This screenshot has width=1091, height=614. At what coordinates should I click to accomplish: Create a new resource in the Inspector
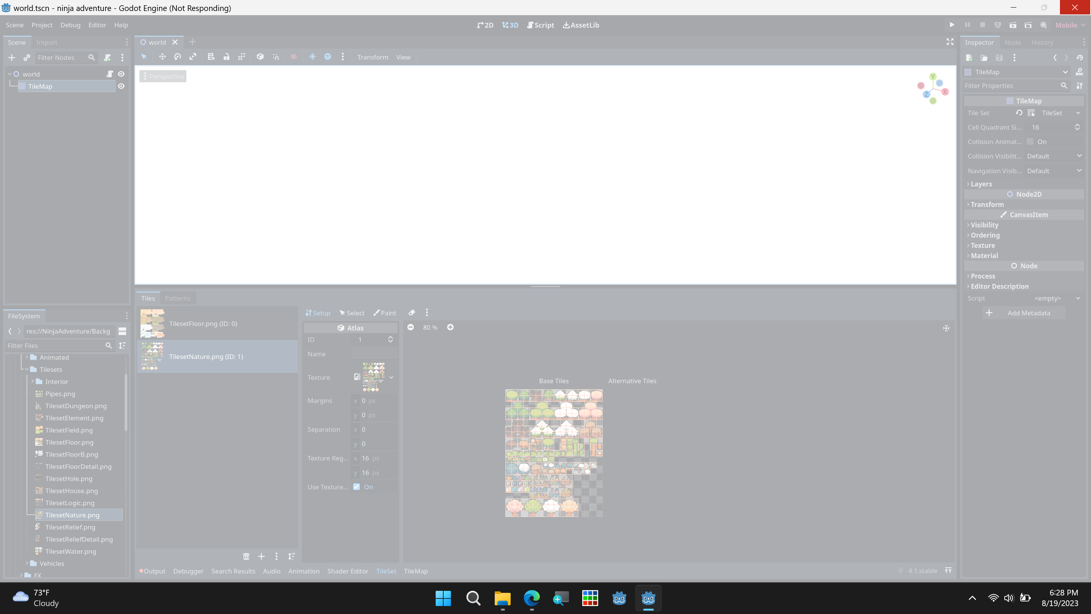pyautogui.click(x=969, y=58)
